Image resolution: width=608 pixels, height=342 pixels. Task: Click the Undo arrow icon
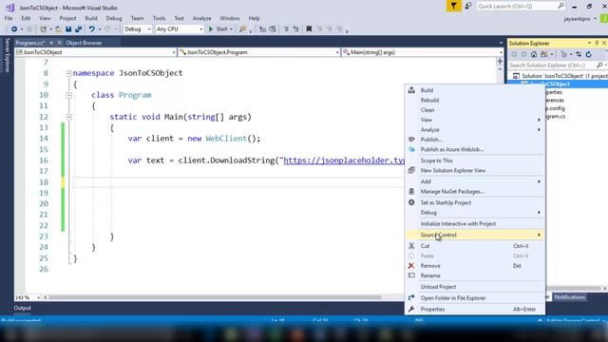(x=92, y=29)
